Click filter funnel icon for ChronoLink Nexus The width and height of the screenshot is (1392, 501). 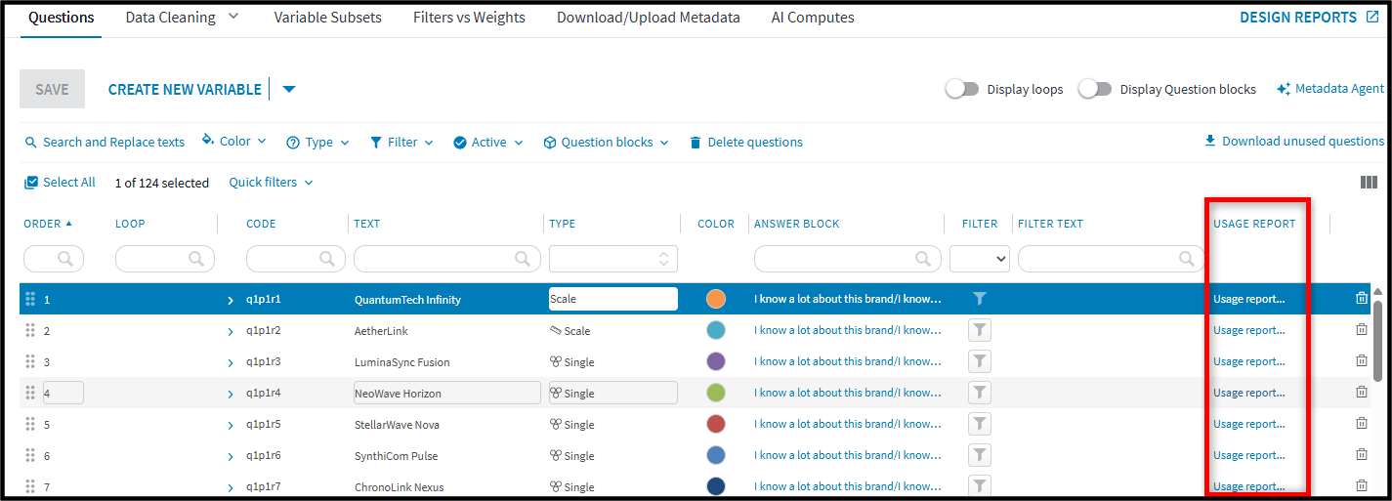coord(980,485)
